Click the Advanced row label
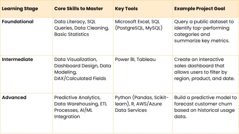The width and height of the screenshot is (239, 134). tap(14, 97)
